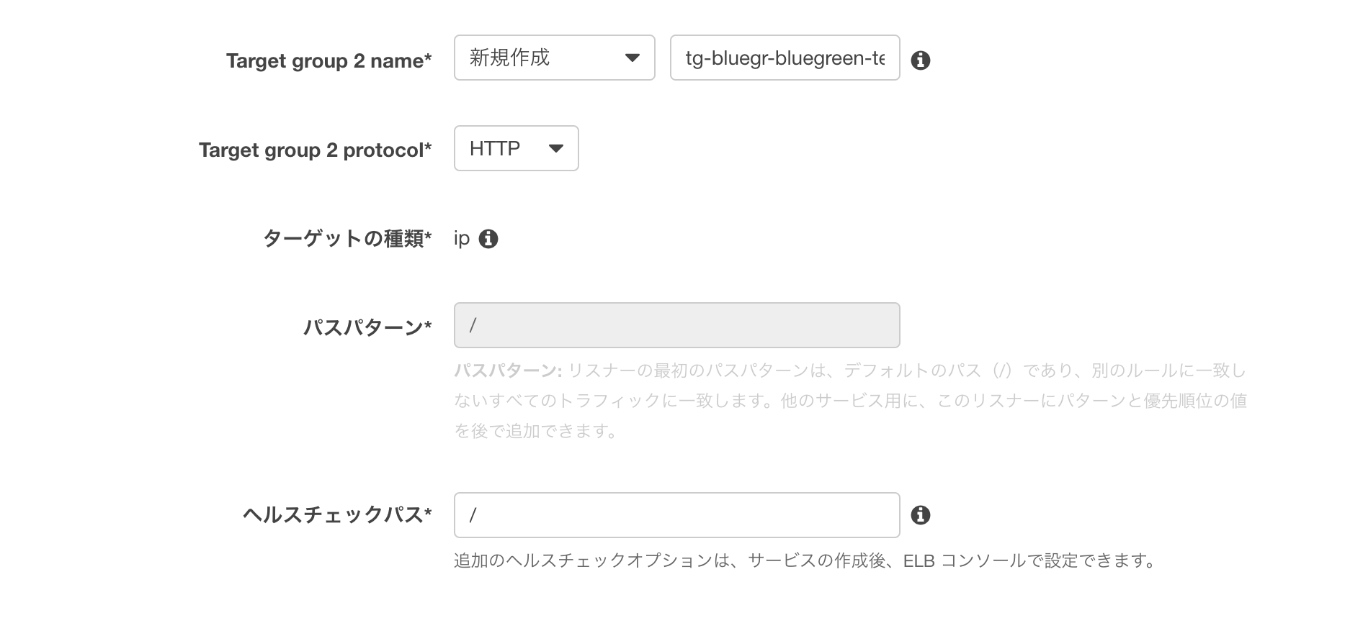Screen dimensions: 1363x618
Task: Click the caret on the HTTP dropdown
Action: pos(555,148)
